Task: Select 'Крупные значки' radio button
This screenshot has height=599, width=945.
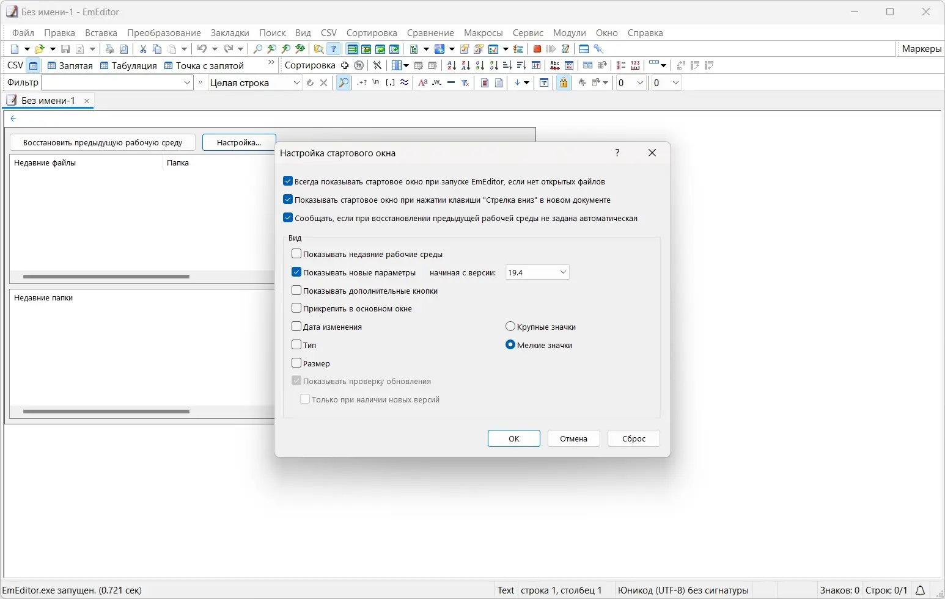Action: pyautogui.click(x=510, y=327)
